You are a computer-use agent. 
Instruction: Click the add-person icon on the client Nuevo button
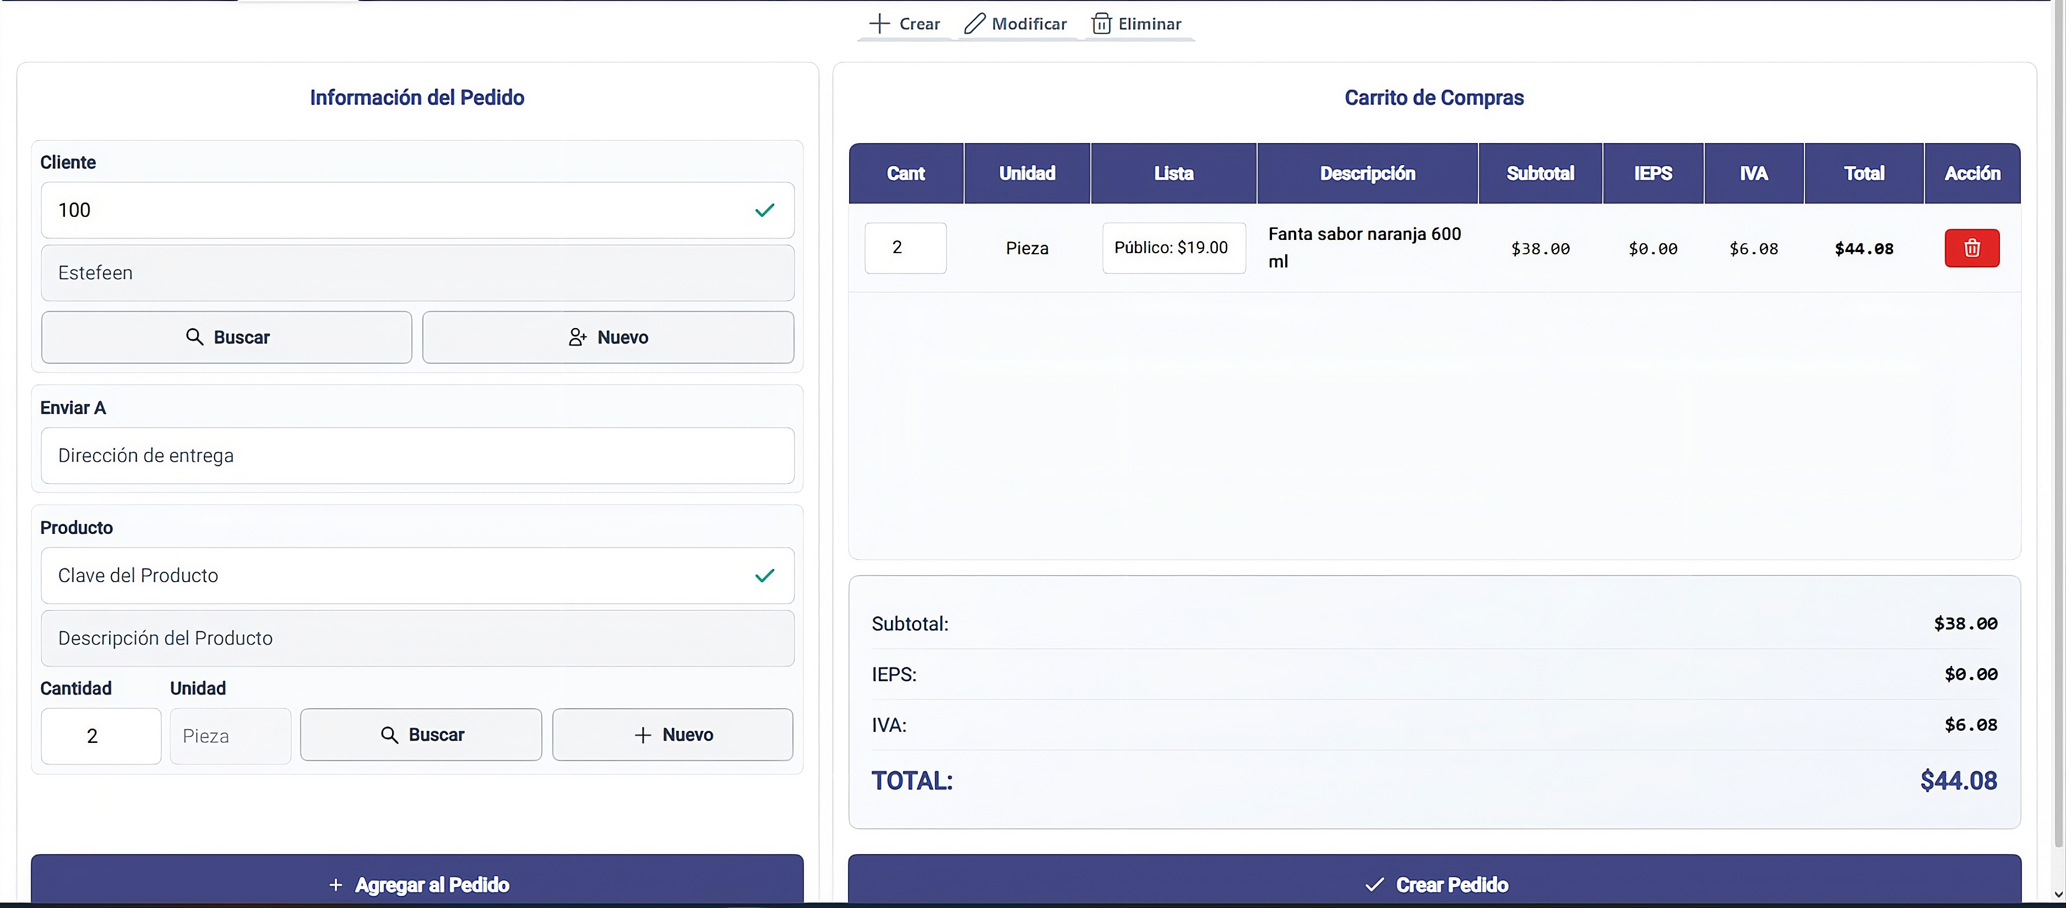pos(578,337)
